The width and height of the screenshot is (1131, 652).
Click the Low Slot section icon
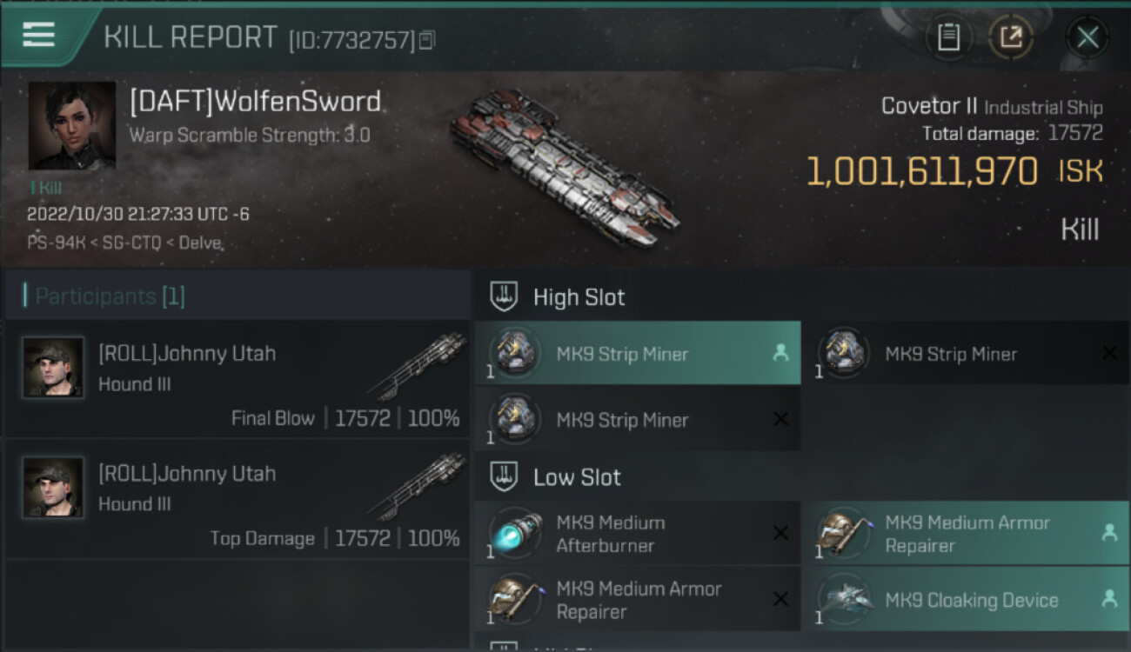pyautogui.click(x=505, y=476)
